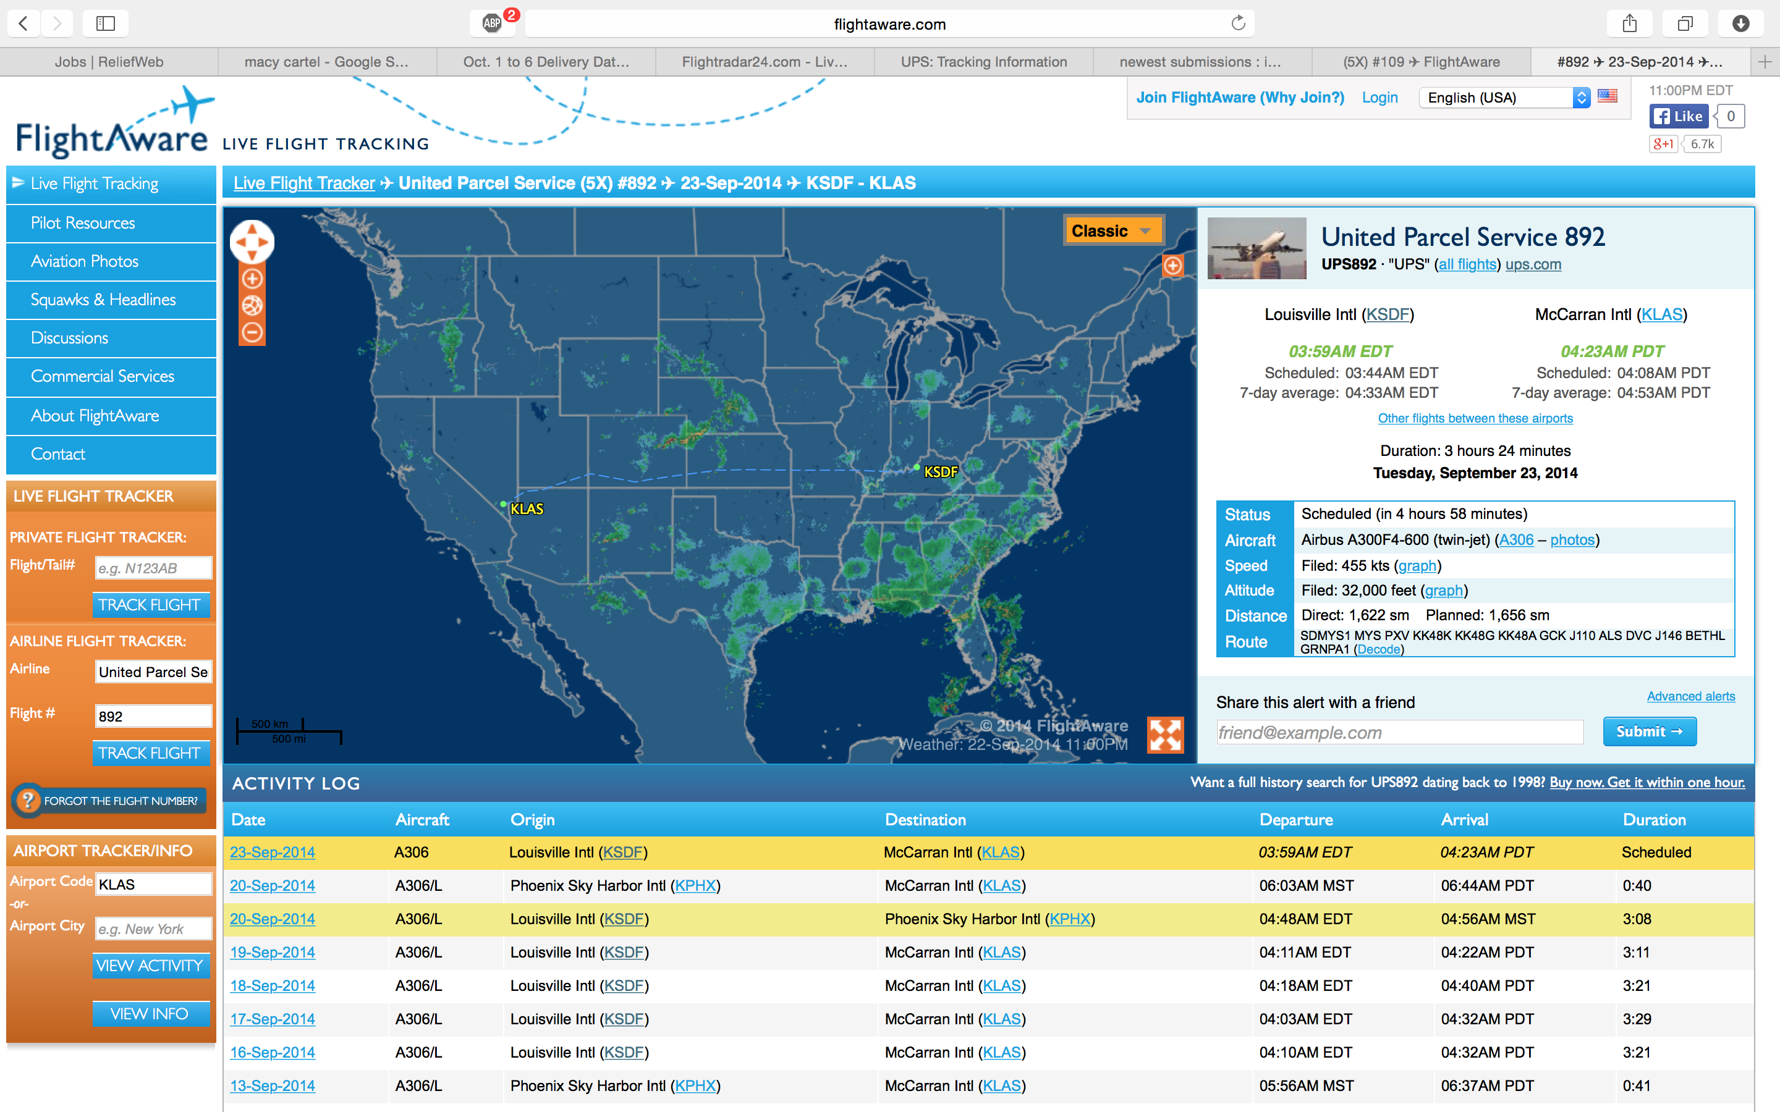Show all tabs overview icon

tap(1685, 23)
